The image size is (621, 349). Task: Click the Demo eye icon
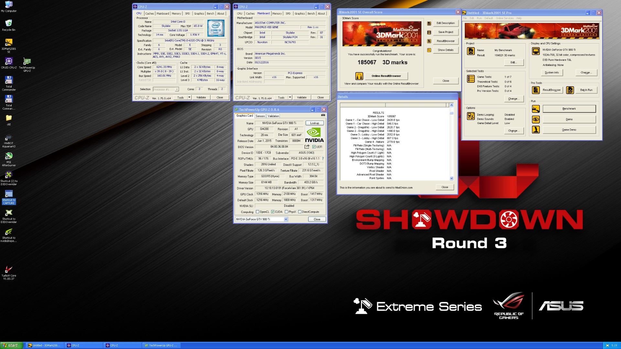coord(536,119)
